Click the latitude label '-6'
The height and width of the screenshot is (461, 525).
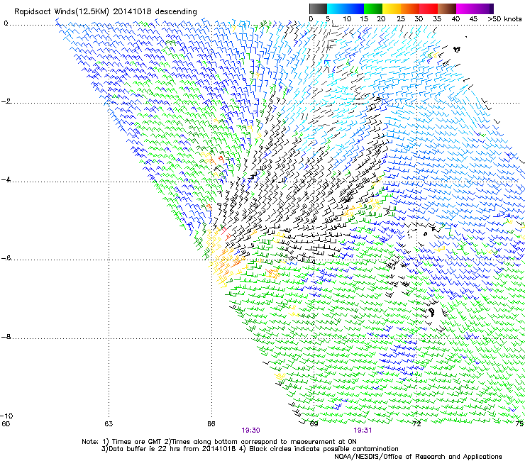(6, 258)
